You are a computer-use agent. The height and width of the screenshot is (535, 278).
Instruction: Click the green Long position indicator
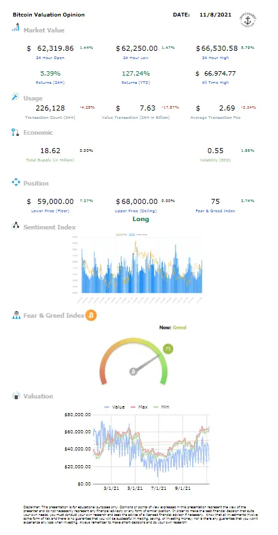[141, 219]
